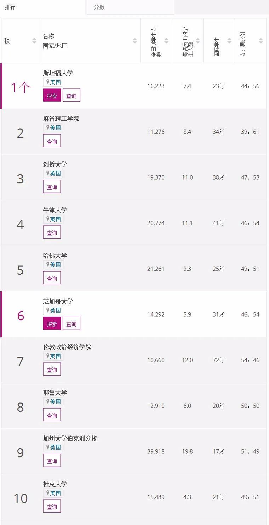Click 探索 button for Stanford University
269x525 pixels.
point(52,95)
